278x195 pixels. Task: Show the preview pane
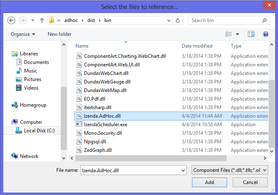click(x=251, y=34)
